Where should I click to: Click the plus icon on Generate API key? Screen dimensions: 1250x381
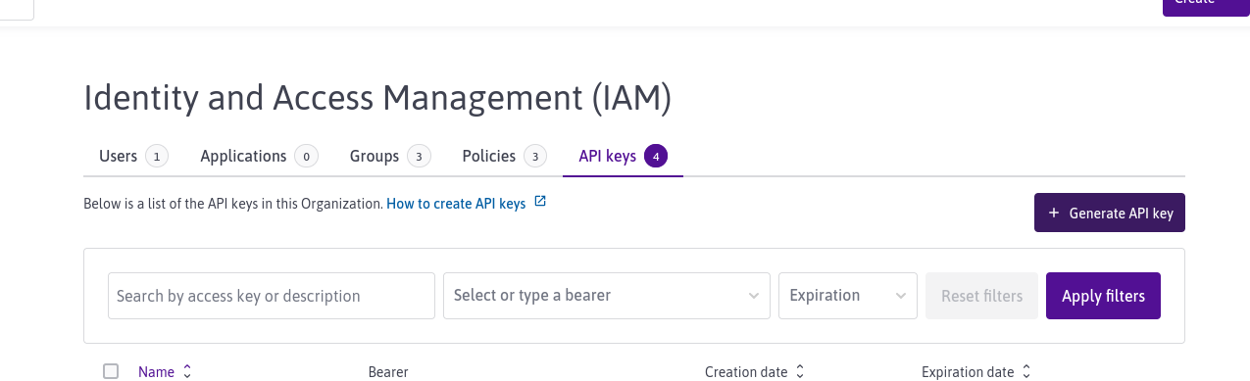(1054, 213)
